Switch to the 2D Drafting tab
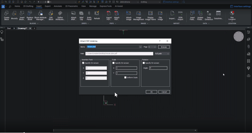The image size is (252, 133). pyautogui.click(x=28, y=6)
